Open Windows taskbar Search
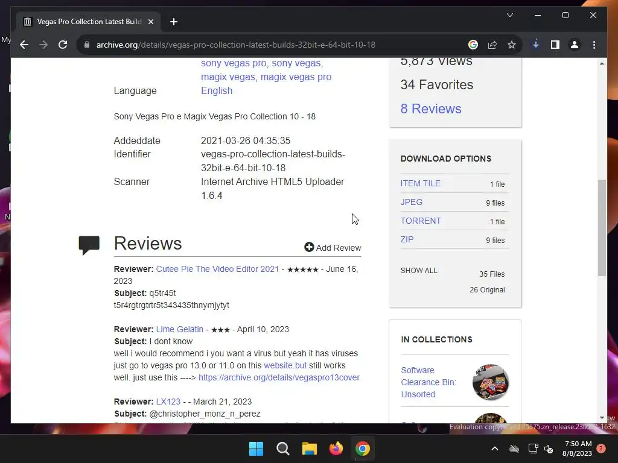Viewport: 618px width, 463px height. (283, 449)
